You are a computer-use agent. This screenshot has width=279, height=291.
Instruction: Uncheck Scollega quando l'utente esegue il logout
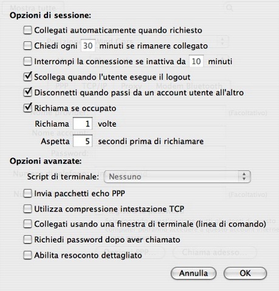click(x=27, y=77)
